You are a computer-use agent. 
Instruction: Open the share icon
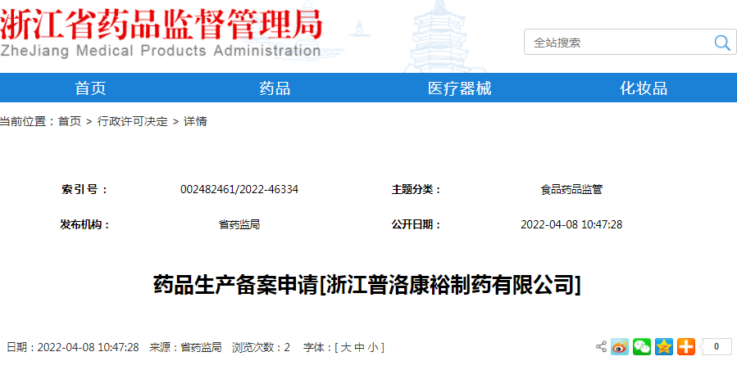(x=601, y=347)
